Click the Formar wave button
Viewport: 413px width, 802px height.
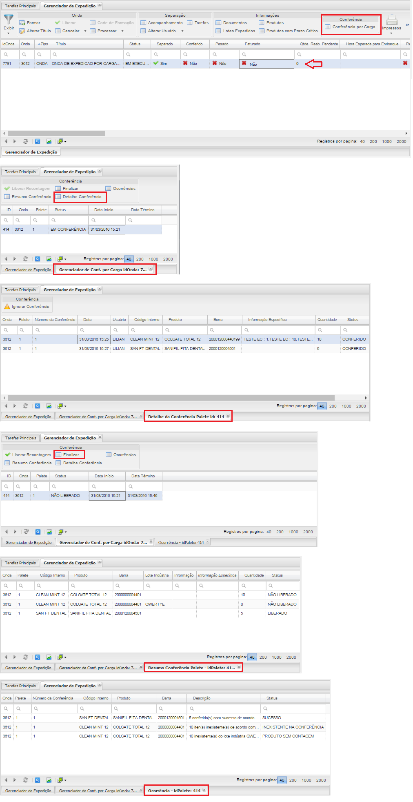click(x=30, y=23)
